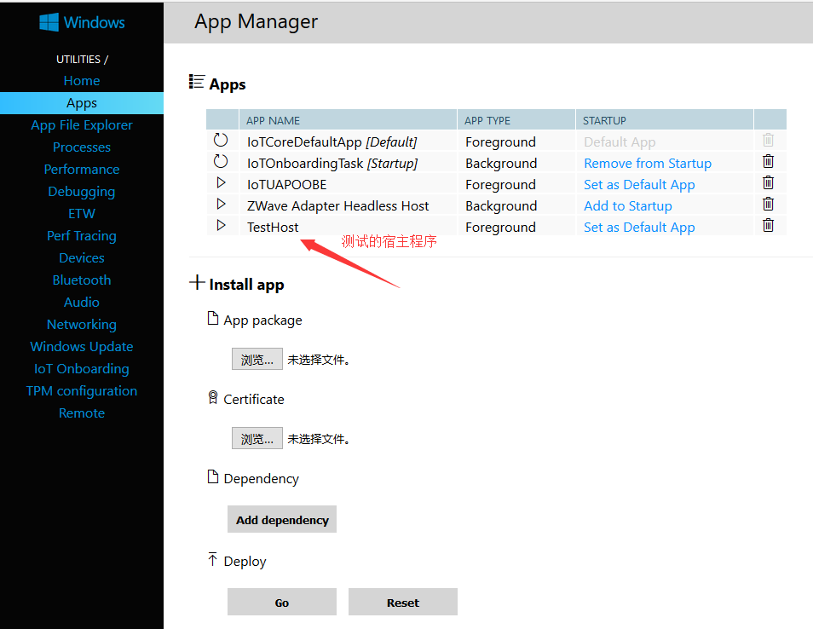Click the greyed Default App text
The height and width of the screenshot is (629, 813).
point(620,142)
